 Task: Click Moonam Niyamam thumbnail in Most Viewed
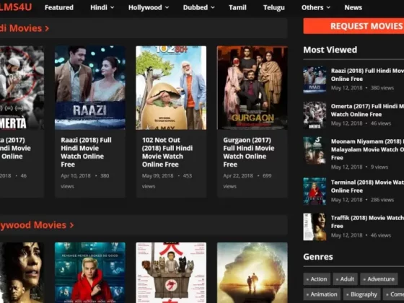tap(315, 151)
